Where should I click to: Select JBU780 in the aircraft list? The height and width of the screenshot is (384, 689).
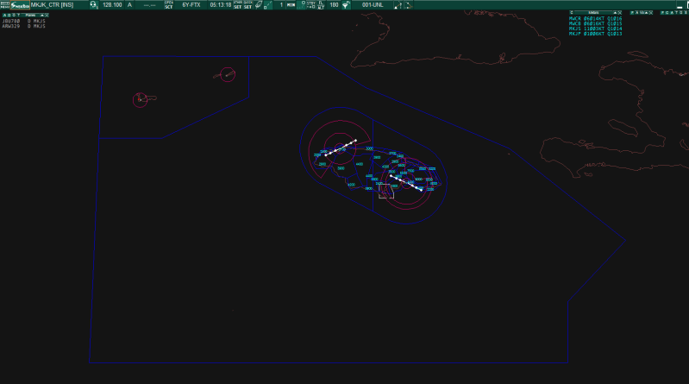pos(12,22)
